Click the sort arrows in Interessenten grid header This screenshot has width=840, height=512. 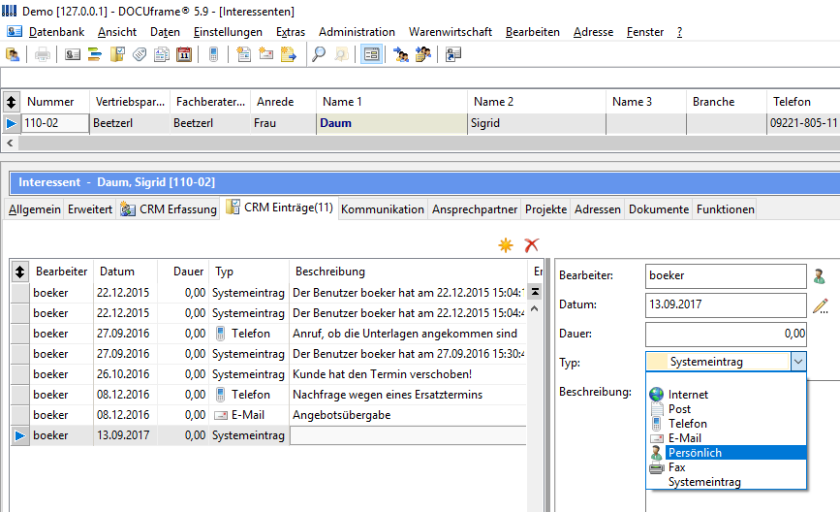(x=12, y=102)
